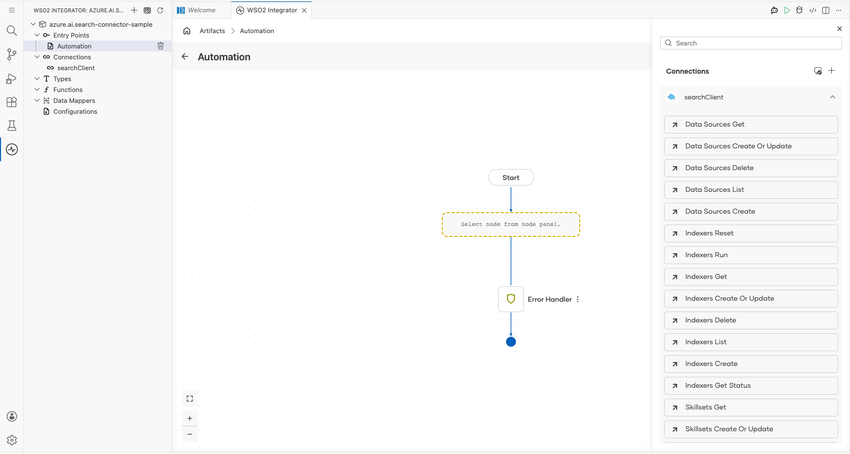Open Error Handler options menu
Screen dimensions: 850x454
(x=578, y=299)
